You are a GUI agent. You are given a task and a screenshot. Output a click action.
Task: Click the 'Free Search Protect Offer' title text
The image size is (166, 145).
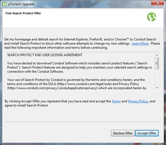tap(23, 13)
